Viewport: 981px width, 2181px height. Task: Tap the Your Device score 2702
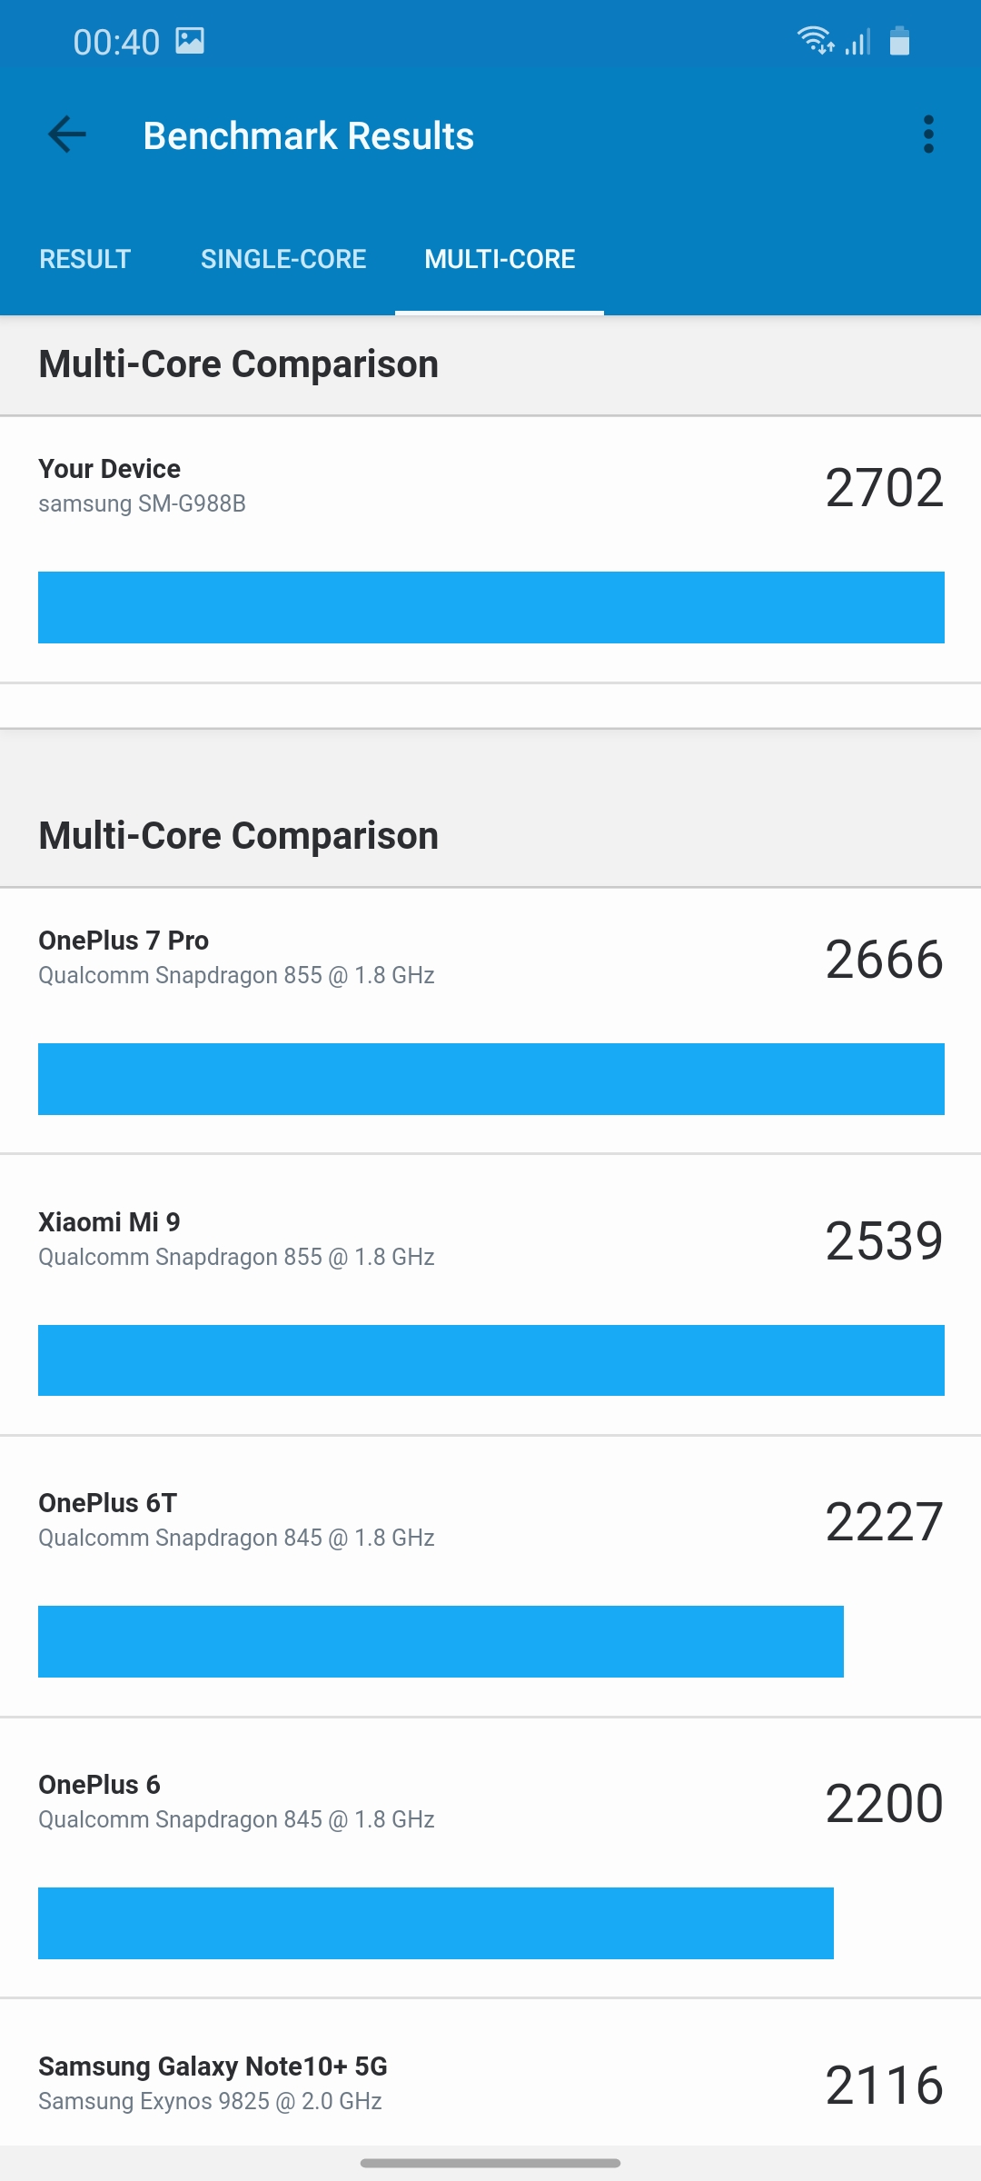tap(884, 488)
